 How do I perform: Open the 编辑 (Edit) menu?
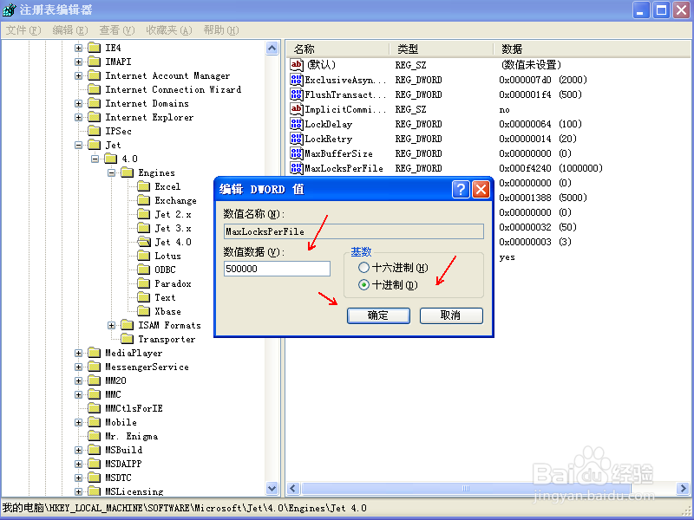[x=70, y=30]
